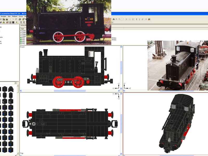Click the Front view scroll-up arrow
This screenshot has height=156, width=208.
click(121, 47)
